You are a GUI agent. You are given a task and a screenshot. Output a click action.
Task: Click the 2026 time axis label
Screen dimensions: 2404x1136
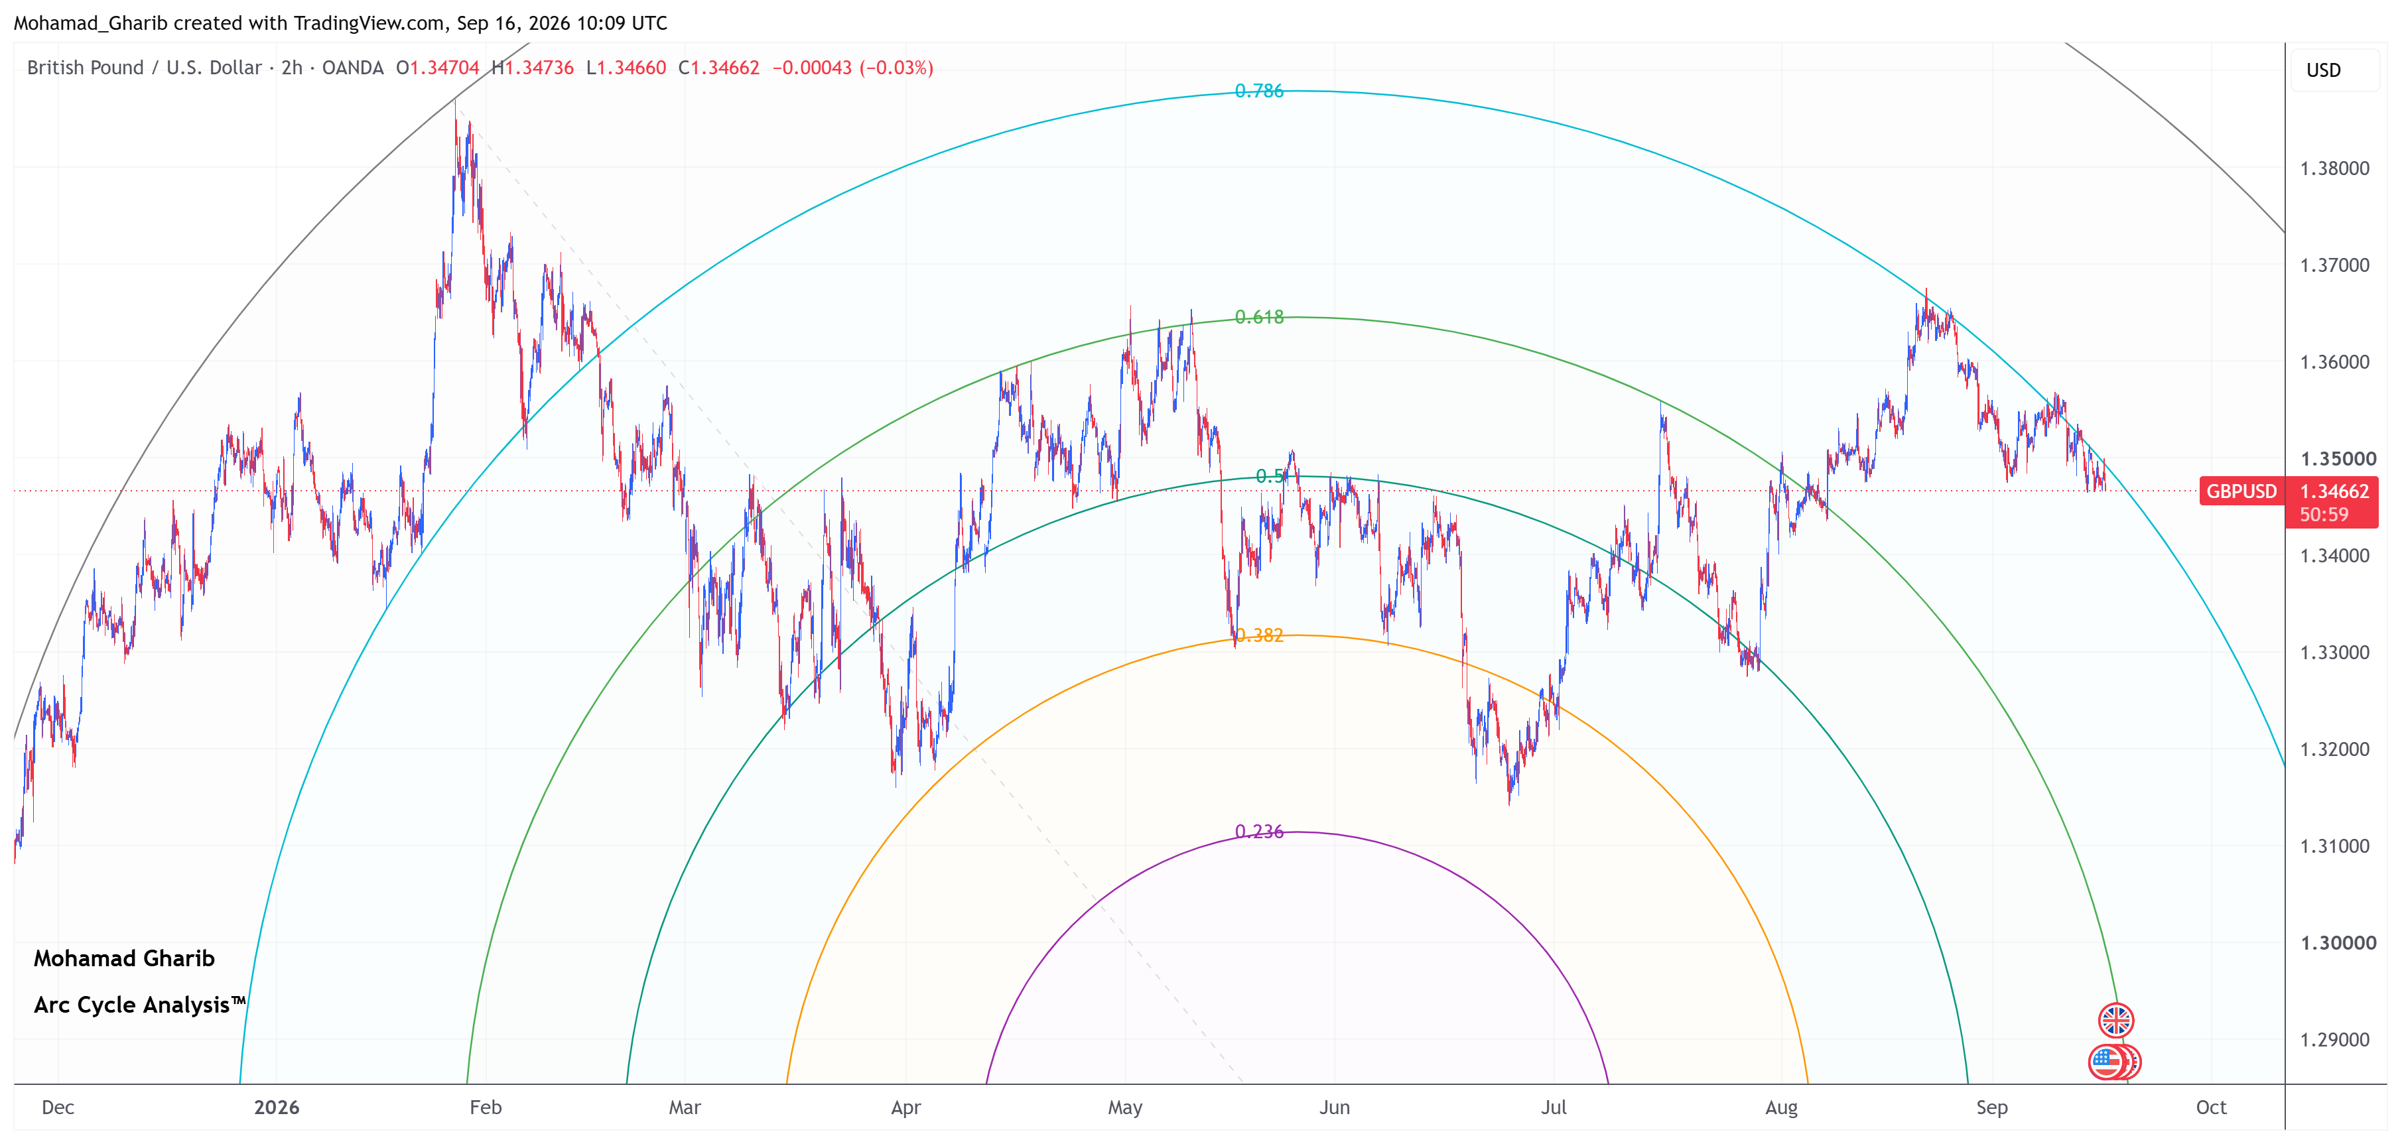tap(276, 1107)
